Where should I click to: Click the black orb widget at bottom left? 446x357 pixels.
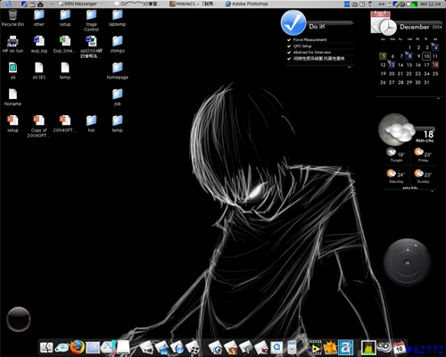19,320
